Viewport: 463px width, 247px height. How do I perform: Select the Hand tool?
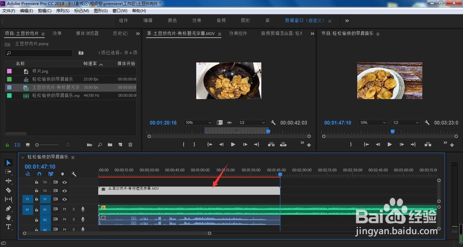[8, 217]
